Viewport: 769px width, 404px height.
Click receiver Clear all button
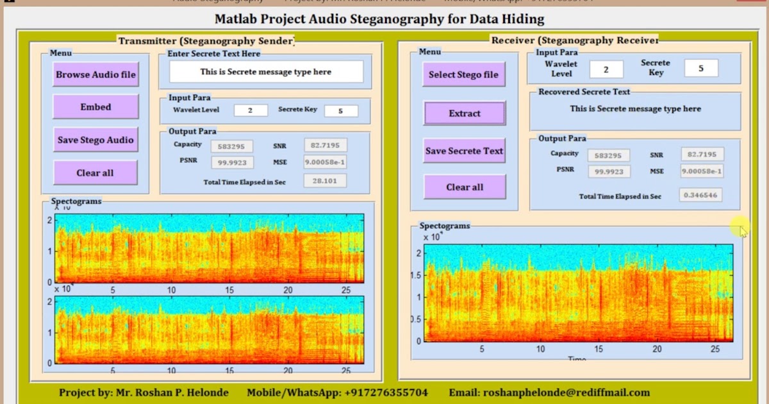(x=465, y=187)
